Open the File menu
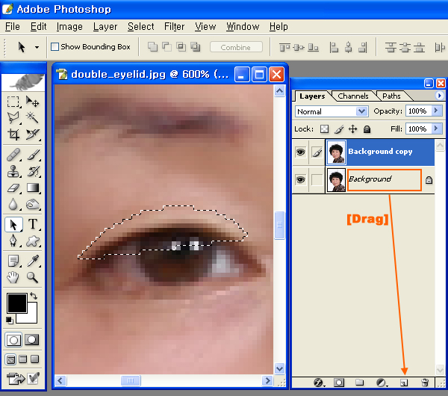Screen dimensions: 448x396 click(13, 27)
